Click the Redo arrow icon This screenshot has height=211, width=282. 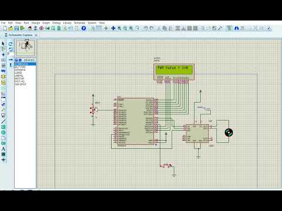pyautogui.click(x=152, y=28)
